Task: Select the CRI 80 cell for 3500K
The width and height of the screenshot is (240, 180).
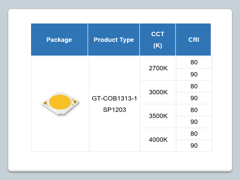Action: (194, 110)
